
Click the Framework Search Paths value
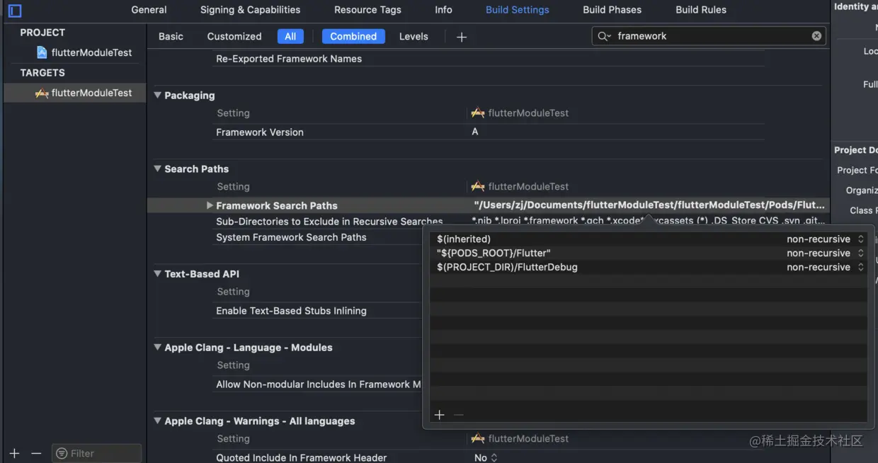649,205
